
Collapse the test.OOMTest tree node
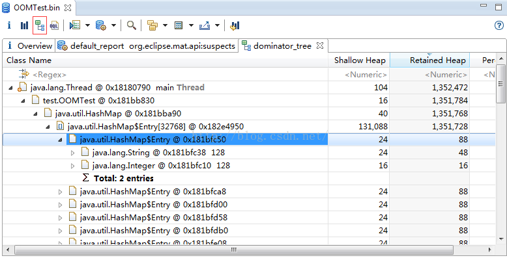pyautogui.click(x=23, y=101)
